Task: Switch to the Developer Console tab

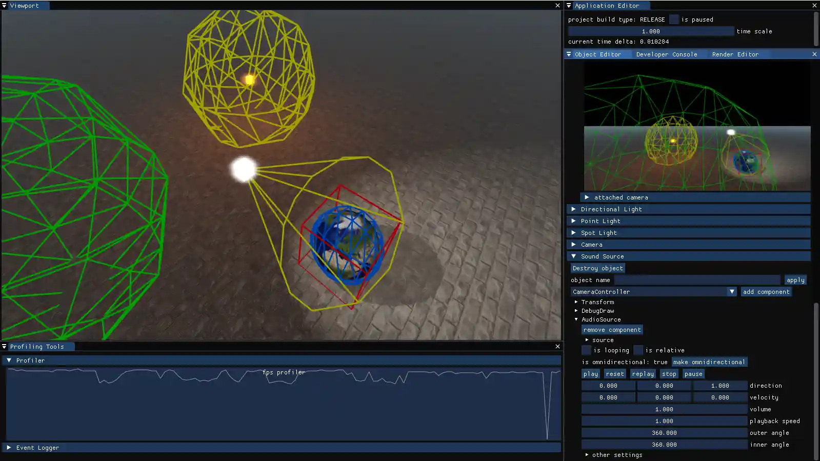Action: 666,54
